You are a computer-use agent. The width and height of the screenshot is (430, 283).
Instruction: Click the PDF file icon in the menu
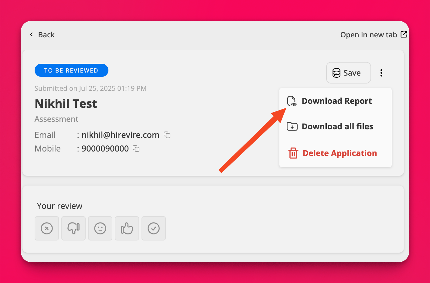(x=292, y=101)
